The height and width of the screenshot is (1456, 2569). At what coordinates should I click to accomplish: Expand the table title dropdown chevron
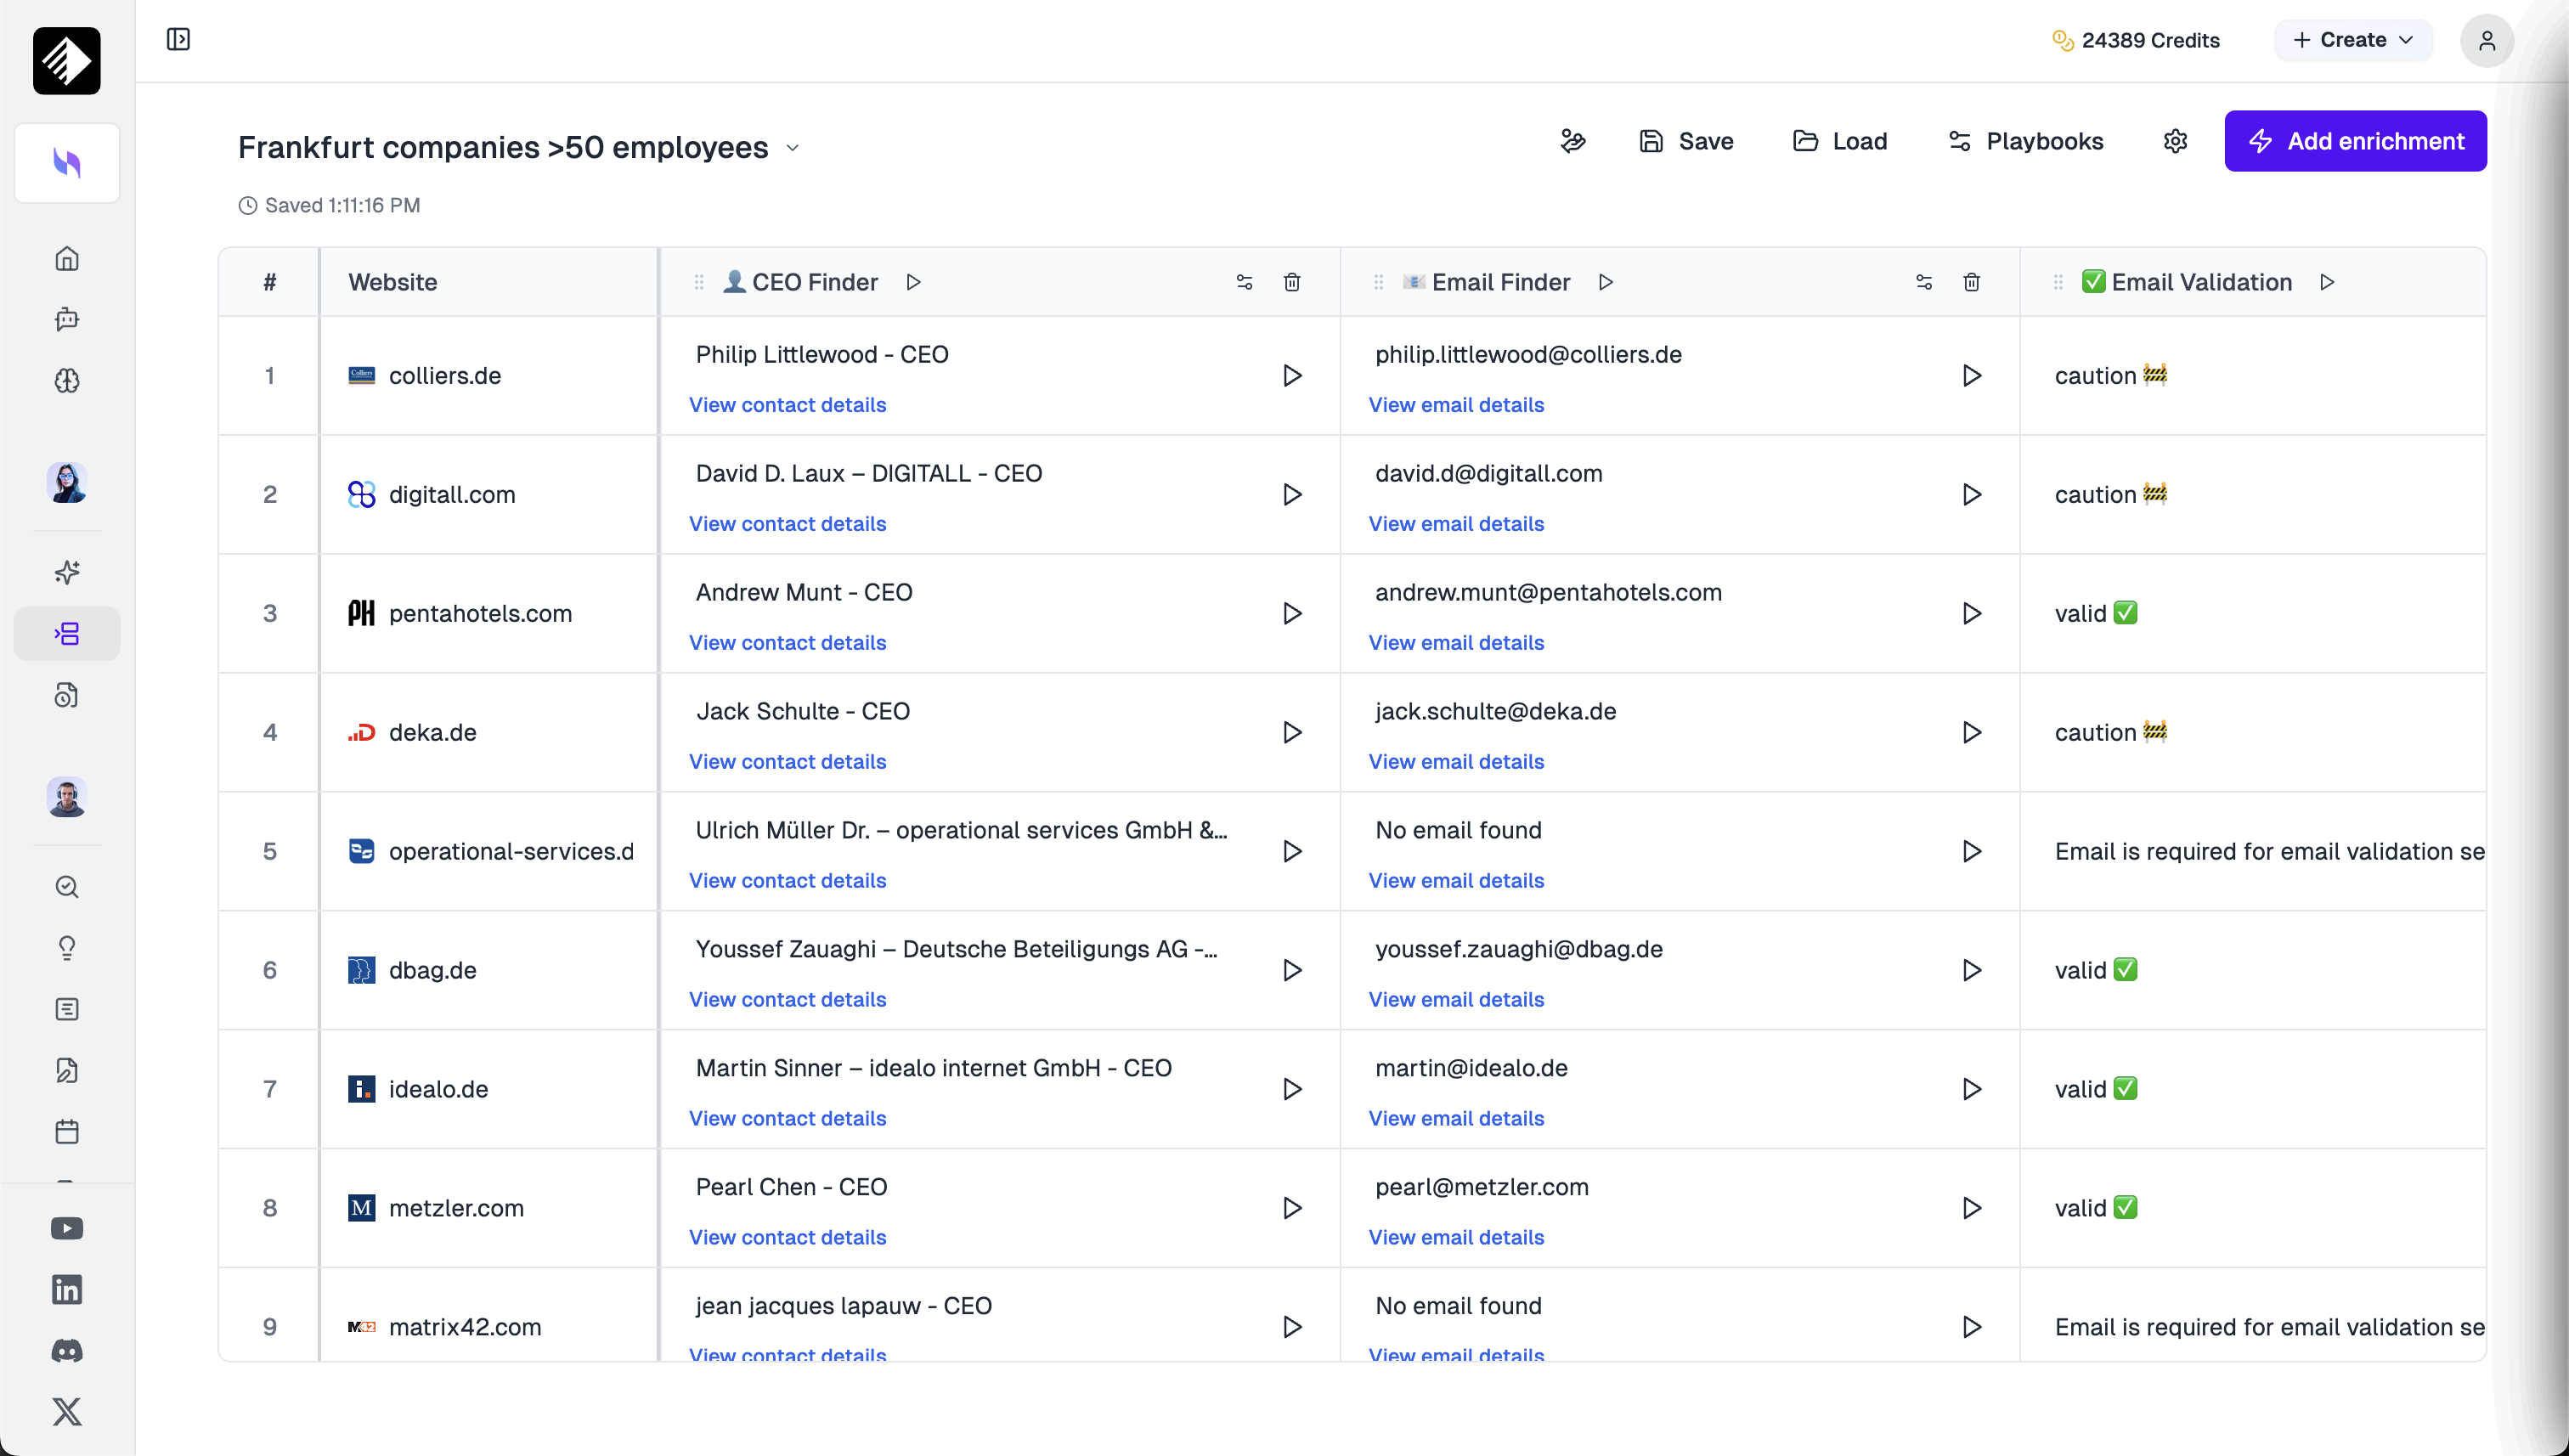tap(792, 148)
